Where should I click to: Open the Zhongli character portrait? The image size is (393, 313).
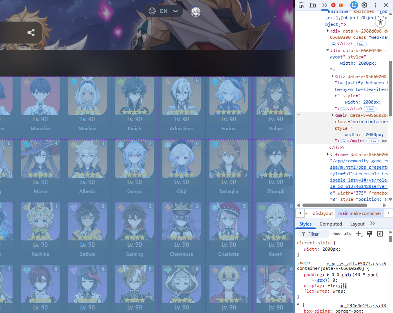pos(275,158)
